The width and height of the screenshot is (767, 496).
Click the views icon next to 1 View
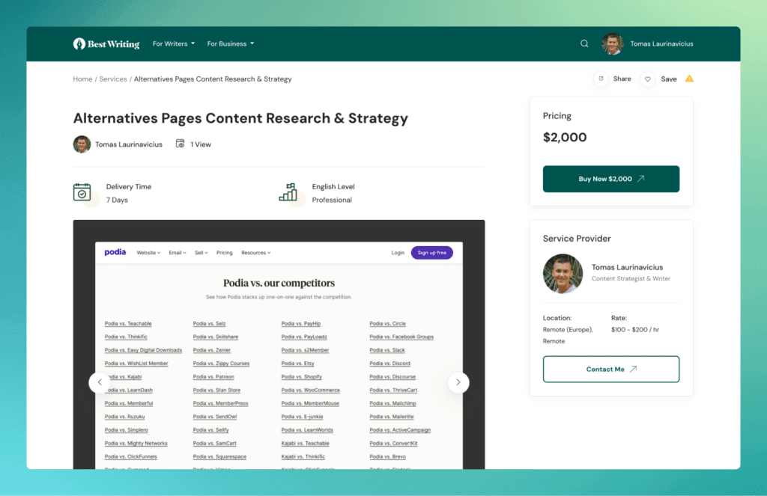pos(180,144)
